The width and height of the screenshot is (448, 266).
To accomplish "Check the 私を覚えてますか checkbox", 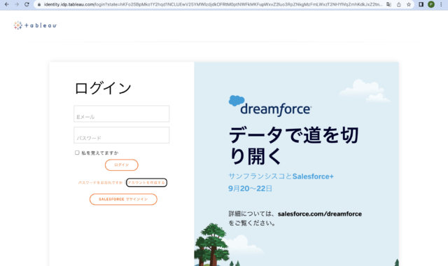I will pyautogui.click(x=77, y=153).
